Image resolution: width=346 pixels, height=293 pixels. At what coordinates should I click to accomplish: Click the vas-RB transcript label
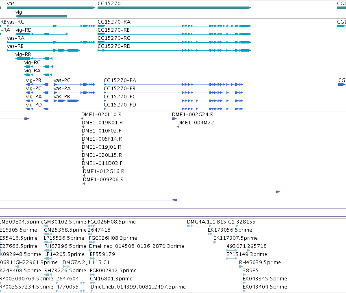tap(15, 46)
